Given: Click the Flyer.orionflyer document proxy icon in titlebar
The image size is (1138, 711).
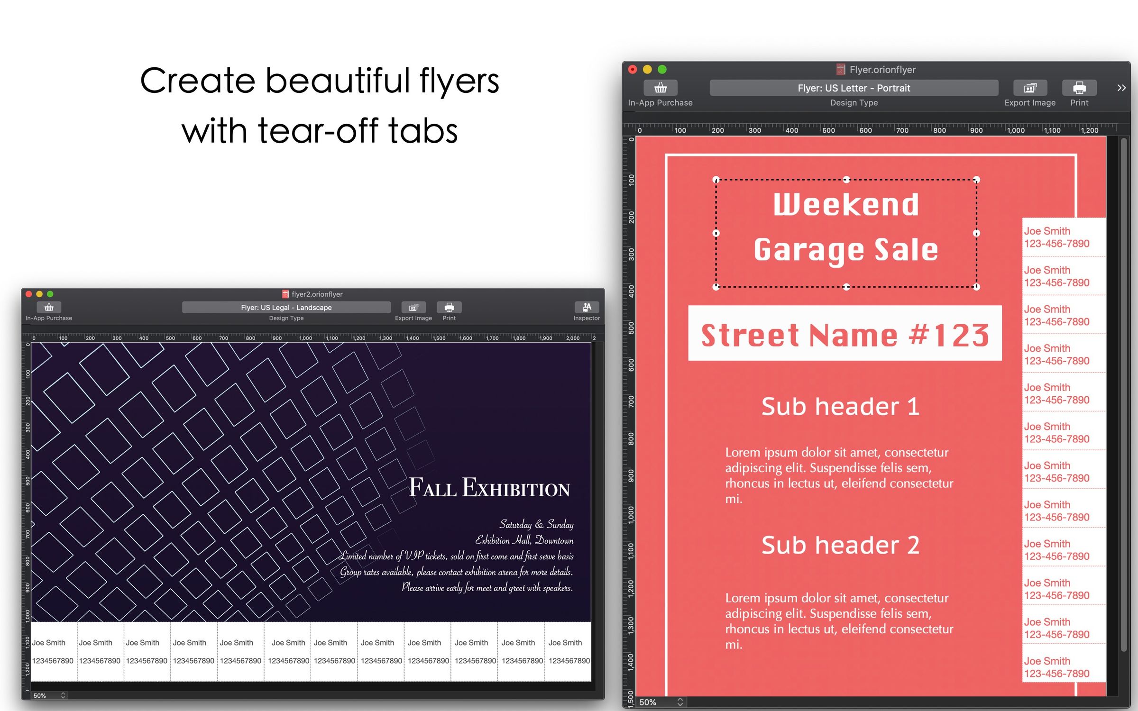Looking at the screenshot, I should [840, 69].
